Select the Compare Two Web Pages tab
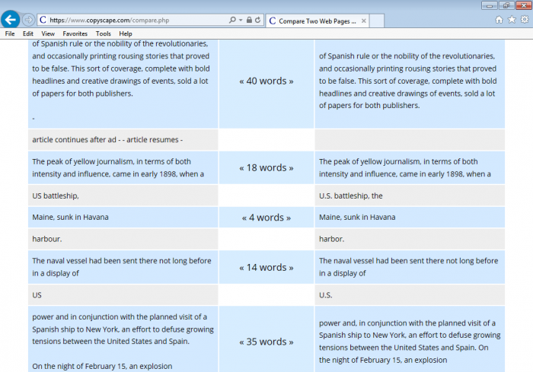Screen dimensions: 533x372 (314, 21)
